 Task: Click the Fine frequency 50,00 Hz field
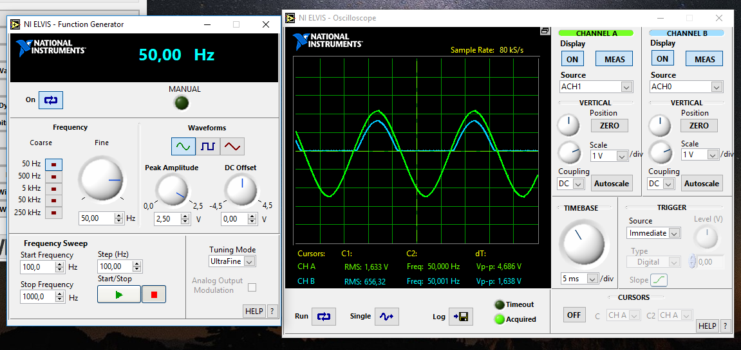(x=97, y=218)
